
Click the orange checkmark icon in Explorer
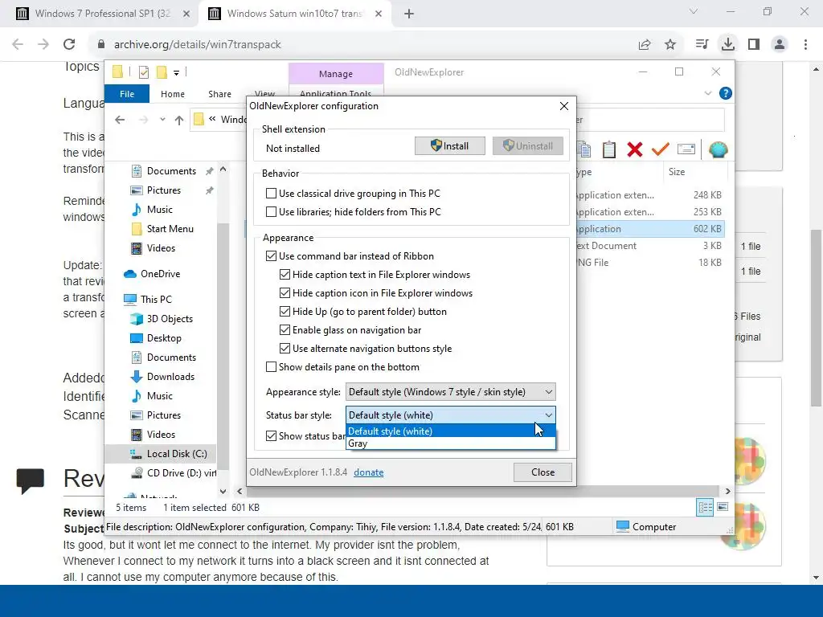pos(660,149)
